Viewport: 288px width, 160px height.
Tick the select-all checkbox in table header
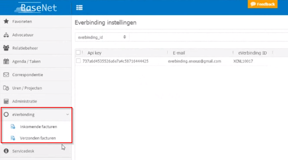[x=78, y=53]
